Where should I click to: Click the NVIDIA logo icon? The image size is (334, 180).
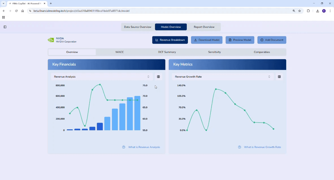click(51, 40)
